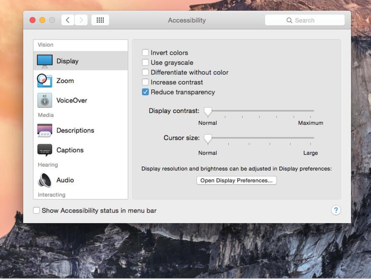This screenshot has width=371, height=279.
Task: Open the Captions speech bubble icon
Action: (45, 150)
